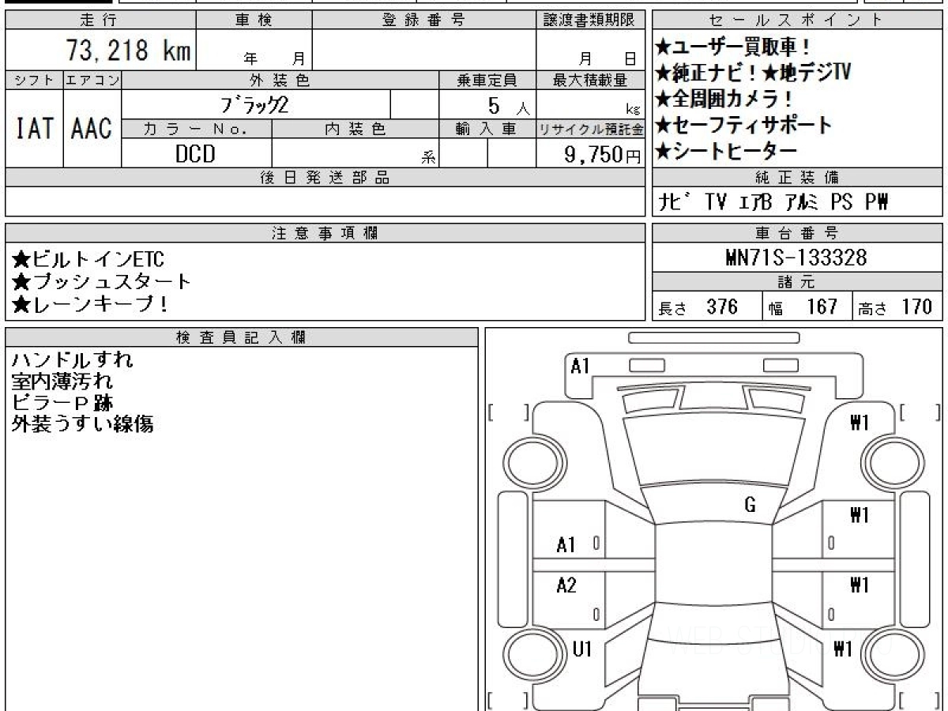948x711 pixels.
Task: Select the DCD color code
Action: 195,153
